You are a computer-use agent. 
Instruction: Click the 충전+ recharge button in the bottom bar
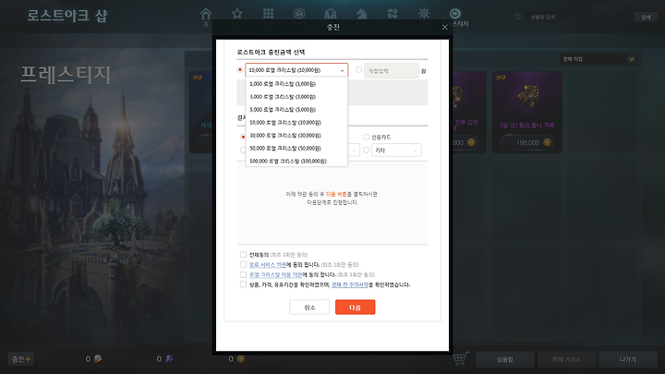click(21, 359)
